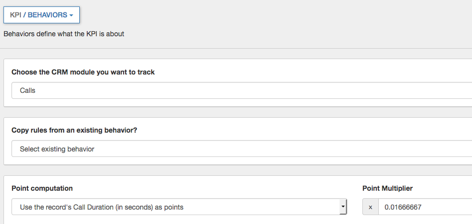This screenshot has height=224, width=472.
Task: Open the KPI / BEHAVIORS dropdown button
Action: coord(41,15)
